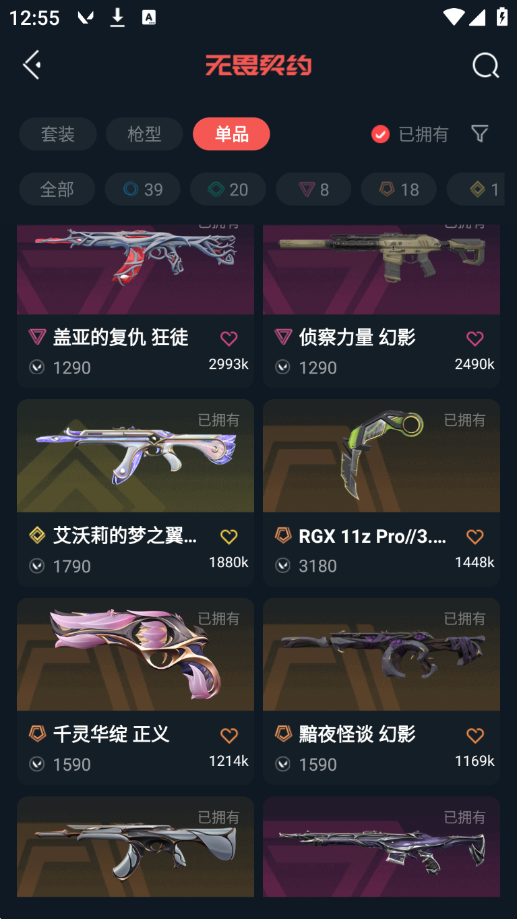
Task: Select the 全部 rarity chip
Action: 57,189
